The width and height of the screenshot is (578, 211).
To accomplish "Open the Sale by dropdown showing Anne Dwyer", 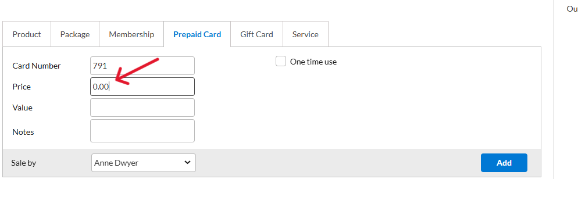I will click(144, 163).
